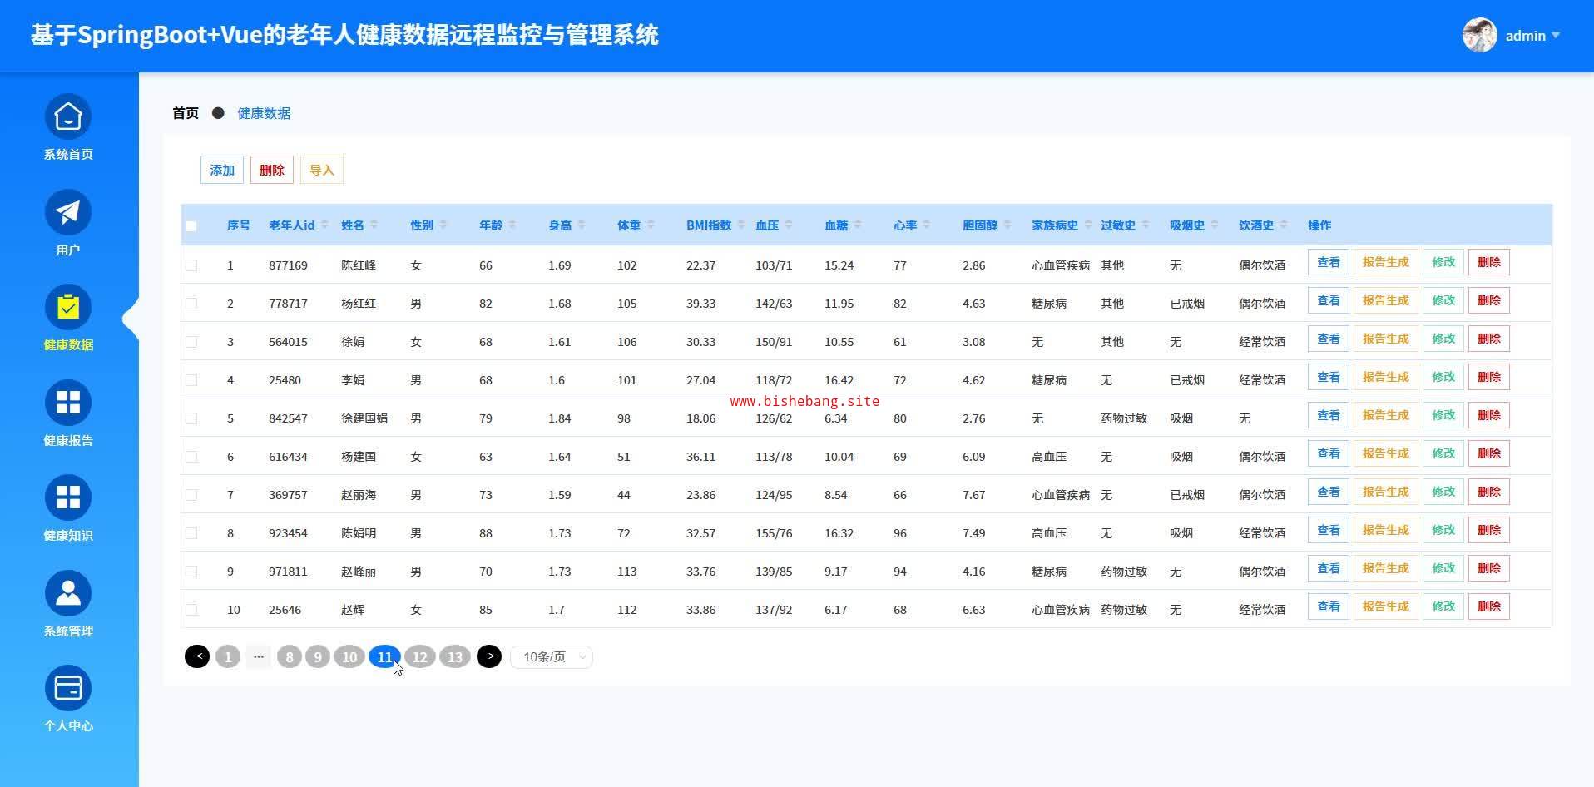
Task: Open 健康知识 grid icon in sidebar
Action: tap(68, 498)
